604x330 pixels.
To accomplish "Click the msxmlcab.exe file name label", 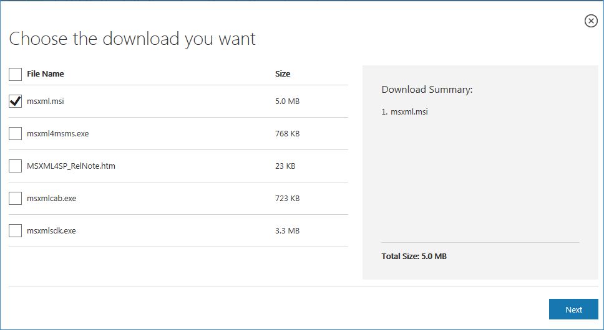I will [x=52, y=198].
